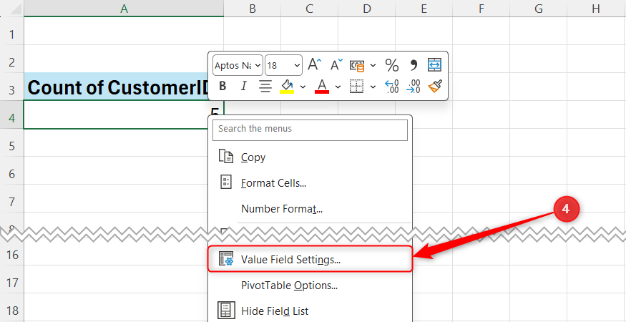Image resolution: width=626 pixels, height=322 pixels.
Task: Select row 17 header
Action: 12,283
